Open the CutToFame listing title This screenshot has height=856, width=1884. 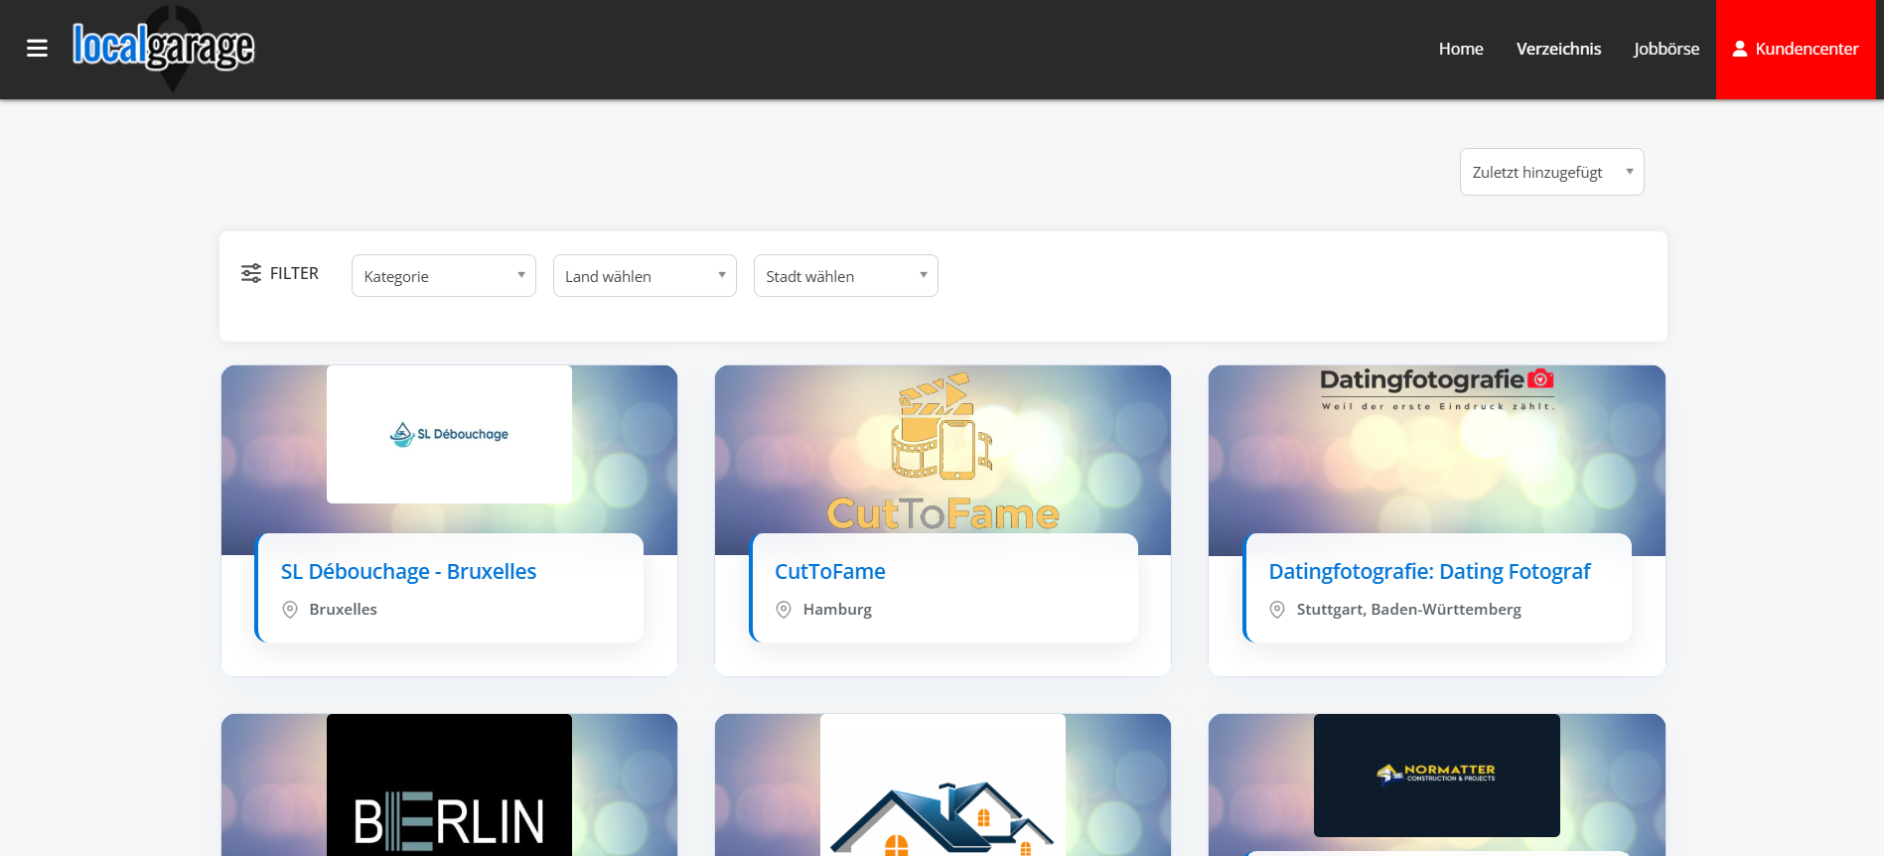829,572
